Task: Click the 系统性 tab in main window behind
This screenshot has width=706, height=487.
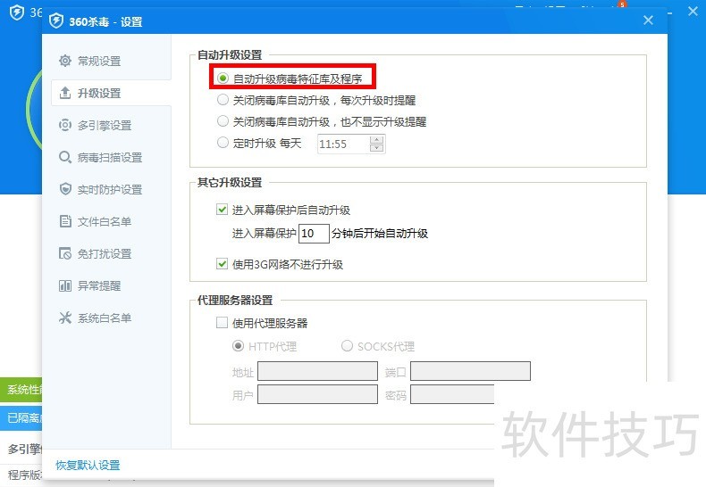Action: click(x=21, y=390)
